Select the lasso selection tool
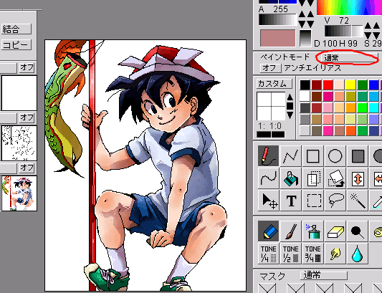382x293 pixels. click(335, 201)
